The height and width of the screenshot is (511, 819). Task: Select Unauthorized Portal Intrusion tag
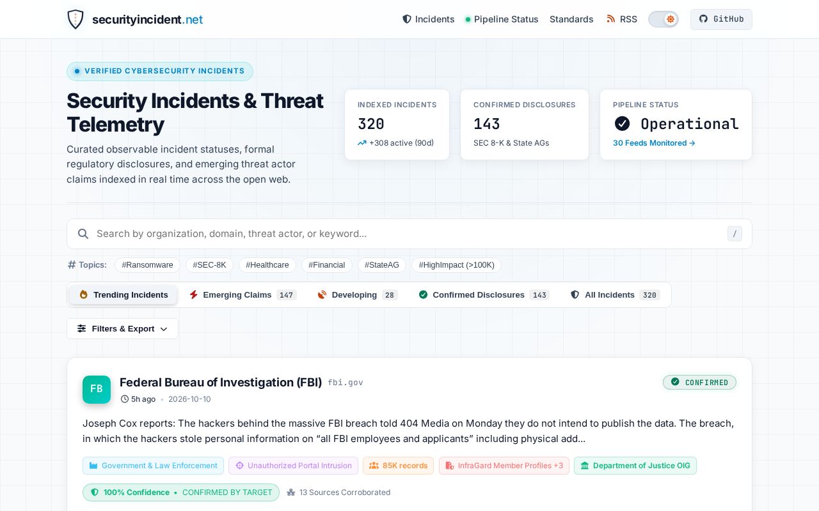click(293, 466)
